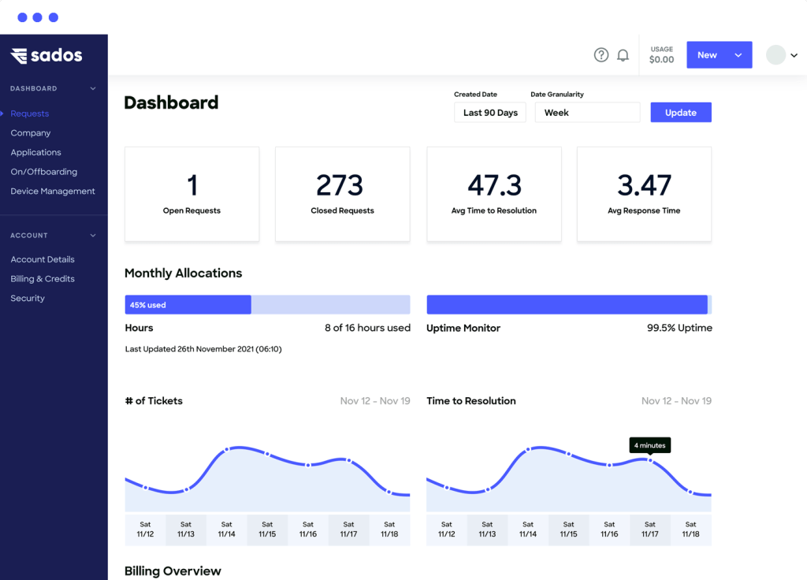Click the help question mark icon

(x=601, y=55)
